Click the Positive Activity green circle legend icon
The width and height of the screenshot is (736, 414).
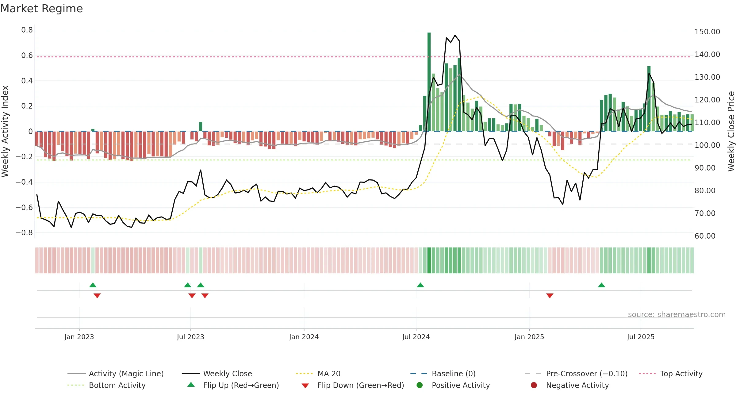click(420, 385)
